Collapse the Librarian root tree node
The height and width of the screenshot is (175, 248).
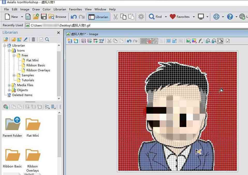[5, 45]
